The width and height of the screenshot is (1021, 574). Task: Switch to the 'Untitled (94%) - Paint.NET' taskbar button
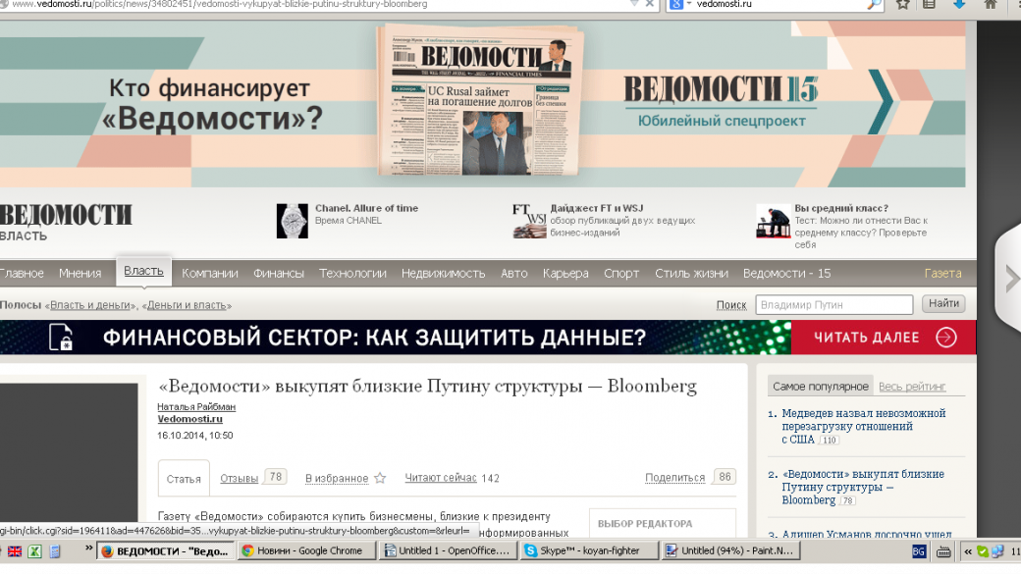tap(730, 550)
